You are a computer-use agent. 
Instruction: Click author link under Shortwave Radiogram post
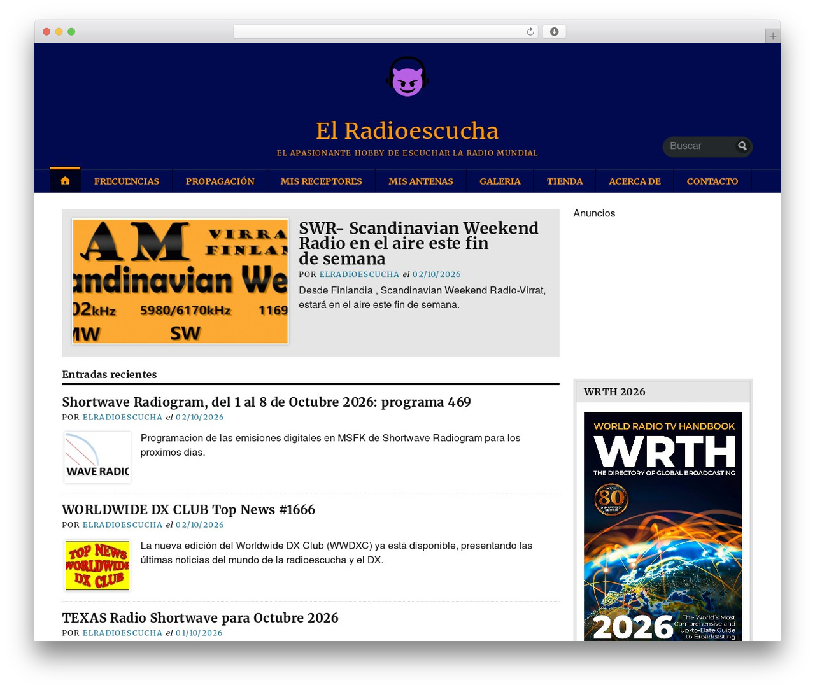(122, 418)
